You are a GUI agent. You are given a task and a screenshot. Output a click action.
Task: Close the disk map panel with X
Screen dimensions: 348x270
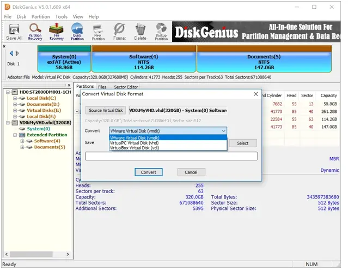coord(4,46)
